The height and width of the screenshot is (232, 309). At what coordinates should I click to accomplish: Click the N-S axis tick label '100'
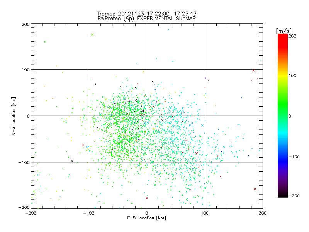[x=25, y=70]
